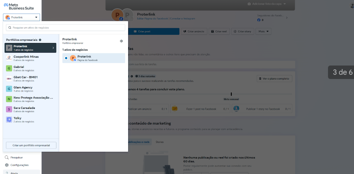Image resolution: width=354 pixels, height=174 pixels.
Task: Select the Gbet Car - BM01 portfolio
Action: pyautogui.click(x=30, y=79)
